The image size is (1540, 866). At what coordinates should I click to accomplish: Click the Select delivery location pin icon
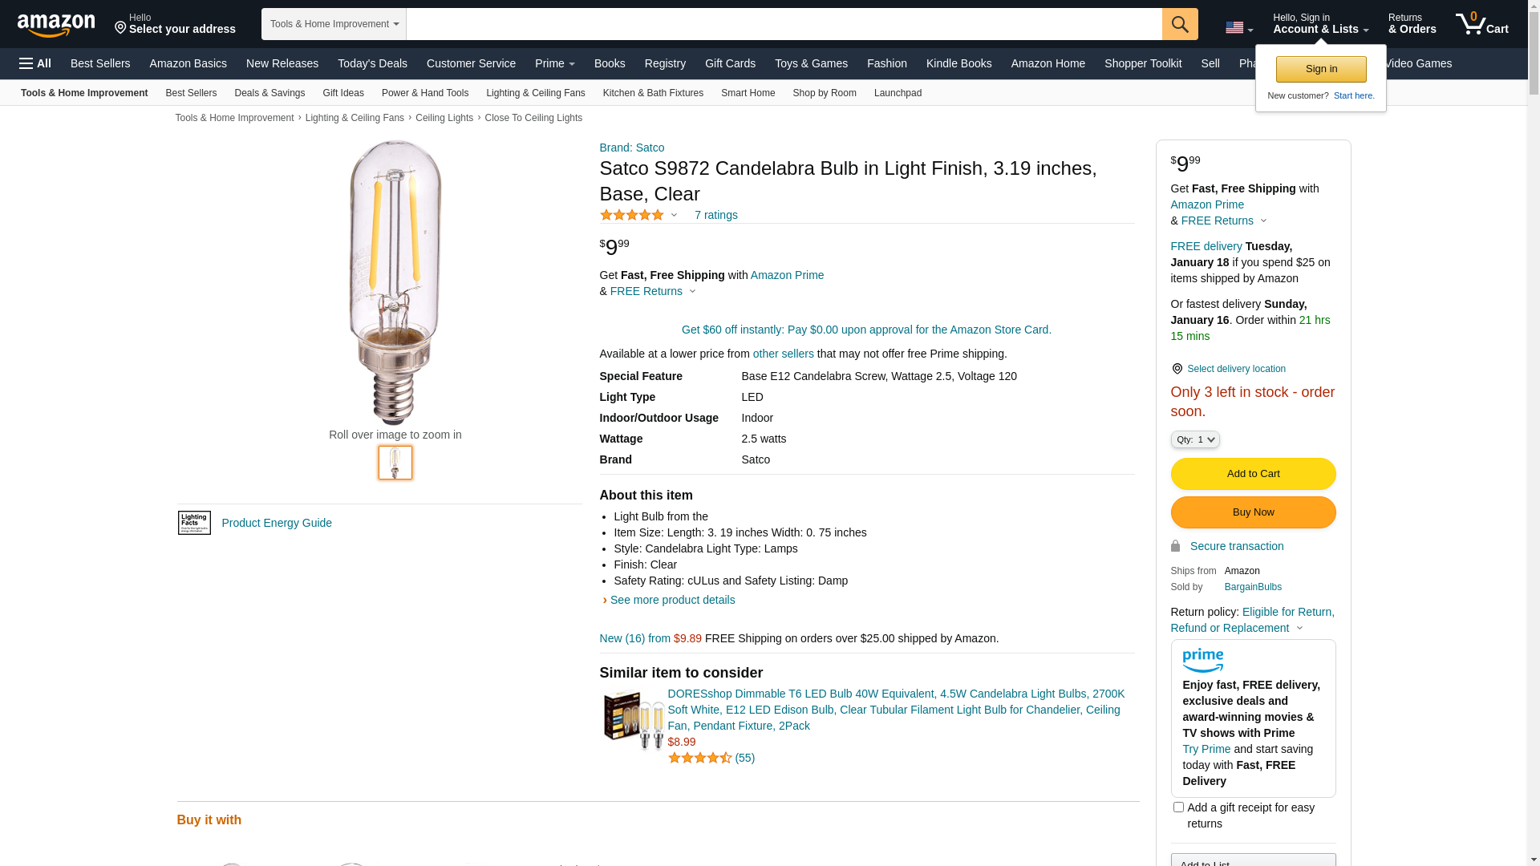(x=1177, y=369)
